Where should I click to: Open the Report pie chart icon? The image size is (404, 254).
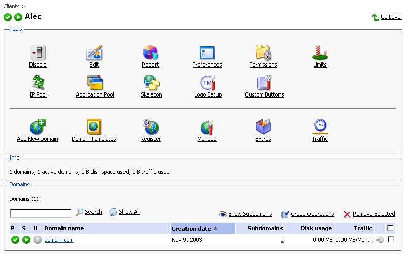150,53
